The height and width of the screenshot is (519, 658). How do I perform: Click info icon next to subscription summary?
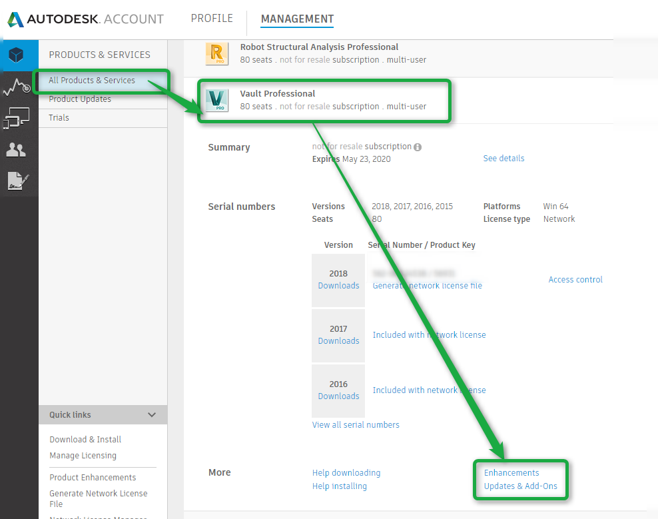point(418,147)
